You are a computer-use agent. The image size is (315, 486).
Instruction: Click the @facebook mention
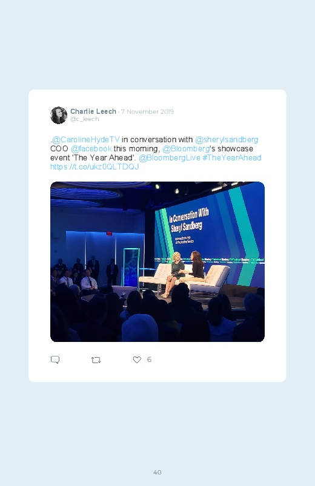(91, 149)
